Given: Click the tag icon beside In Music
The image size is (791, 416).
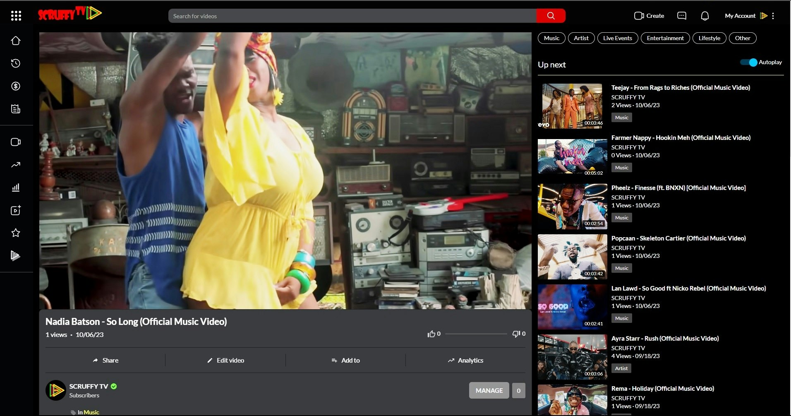Looking at the screenshot, I should click(73, 412).
